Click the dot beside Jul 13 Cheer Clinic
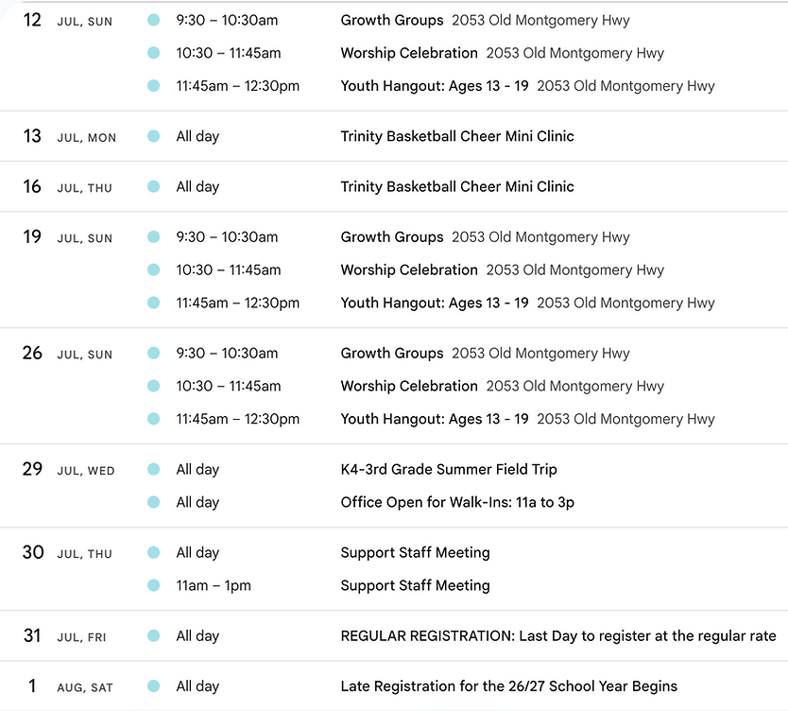The height and width of the screenshot is (711, 788). (x=154, y=136)
